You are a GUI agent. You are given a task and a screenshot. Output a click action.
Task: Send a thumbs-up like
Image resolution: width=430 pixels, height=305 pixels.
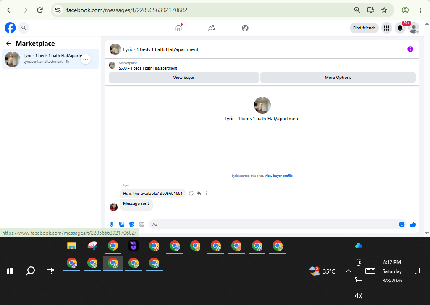pos(413,225)
